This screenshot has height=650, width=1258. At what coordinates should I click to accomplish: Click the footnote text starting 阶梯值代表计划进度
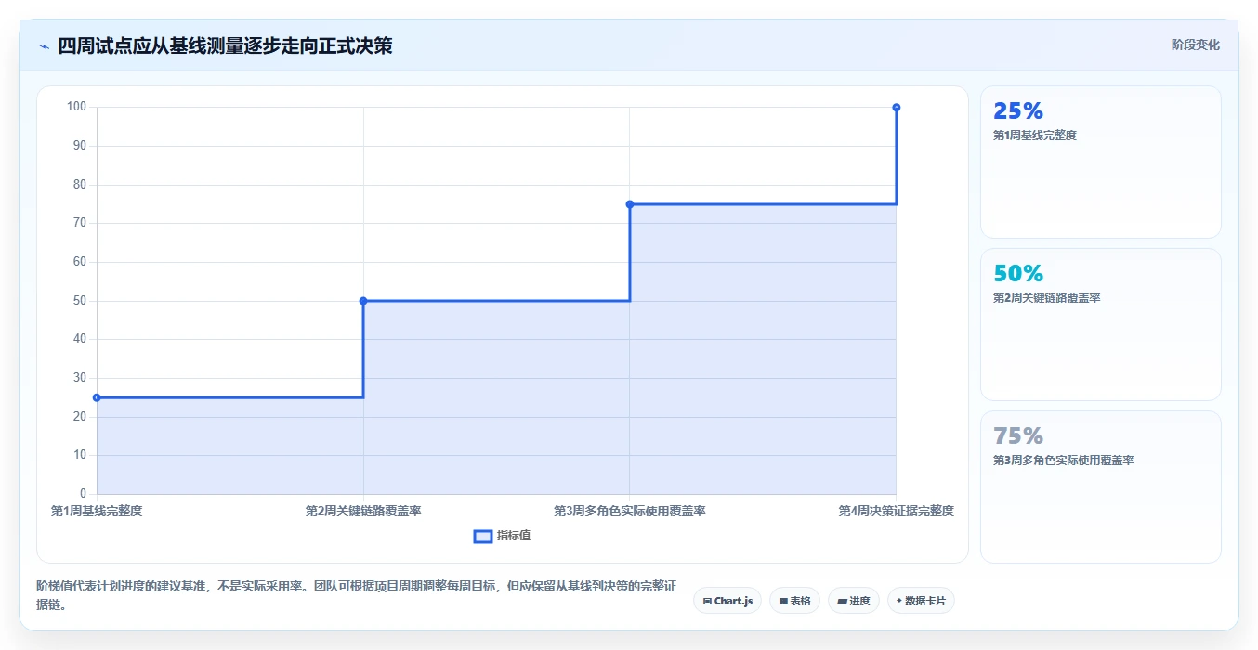pos(357,596)
